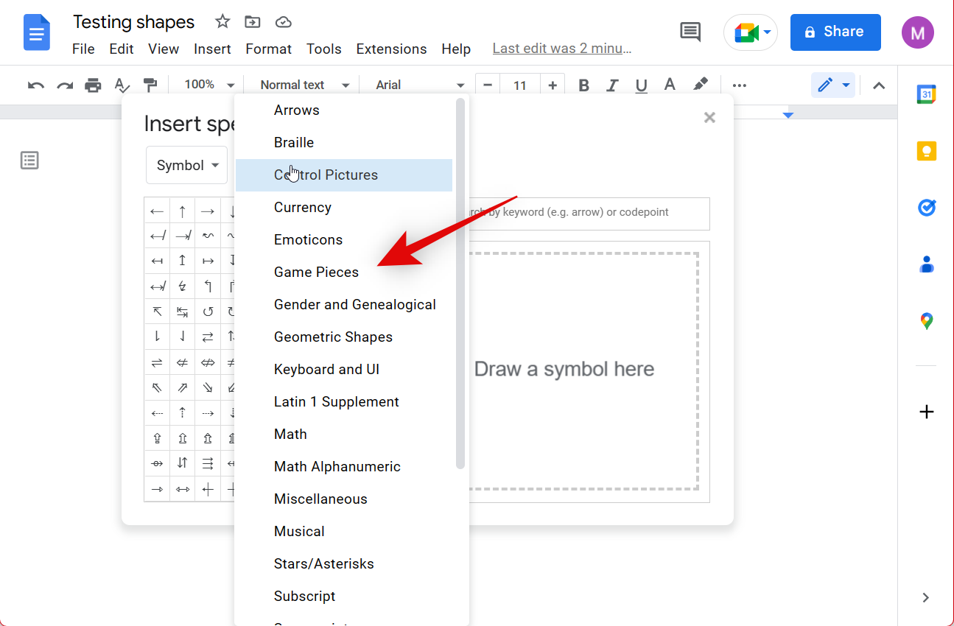Choose Braille from the category list

(x=344, y=142)
